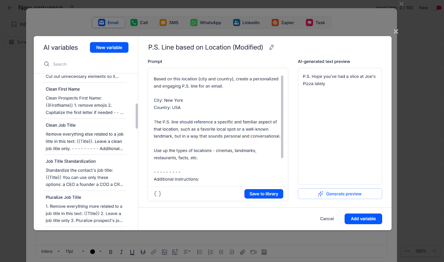
Task: Open the Inters font family dropdown
Action: coord(51,251)
